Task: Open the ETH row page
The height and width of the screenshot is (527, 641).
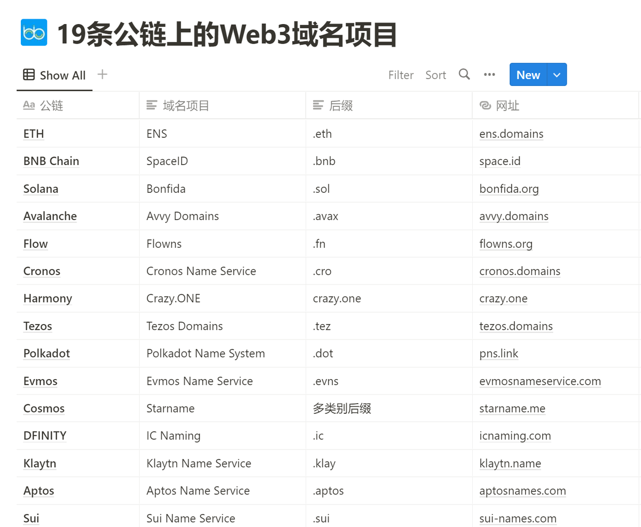Action: coord(34,133)
